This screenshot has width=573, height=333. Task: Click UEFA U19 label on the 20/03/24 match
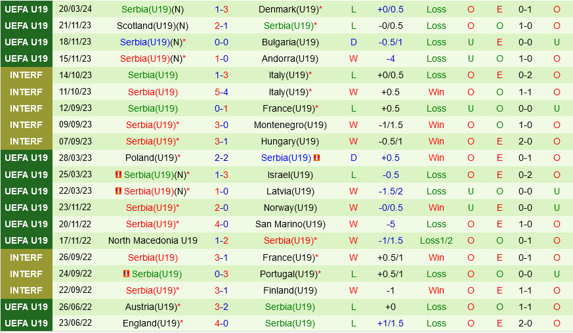click(26, 9)
